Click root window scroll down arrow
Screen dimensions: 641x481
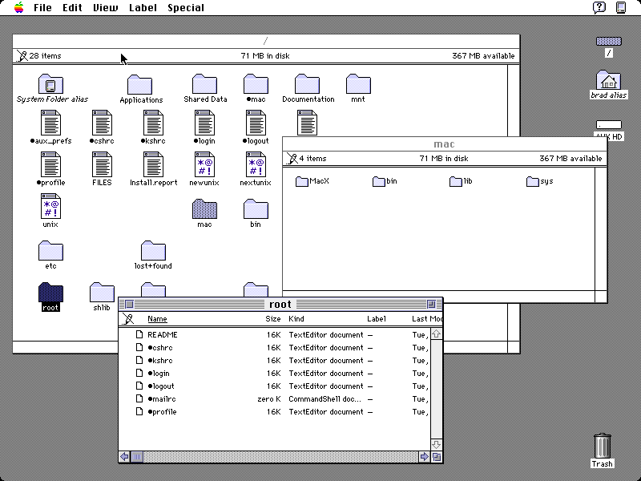[436, 445]
